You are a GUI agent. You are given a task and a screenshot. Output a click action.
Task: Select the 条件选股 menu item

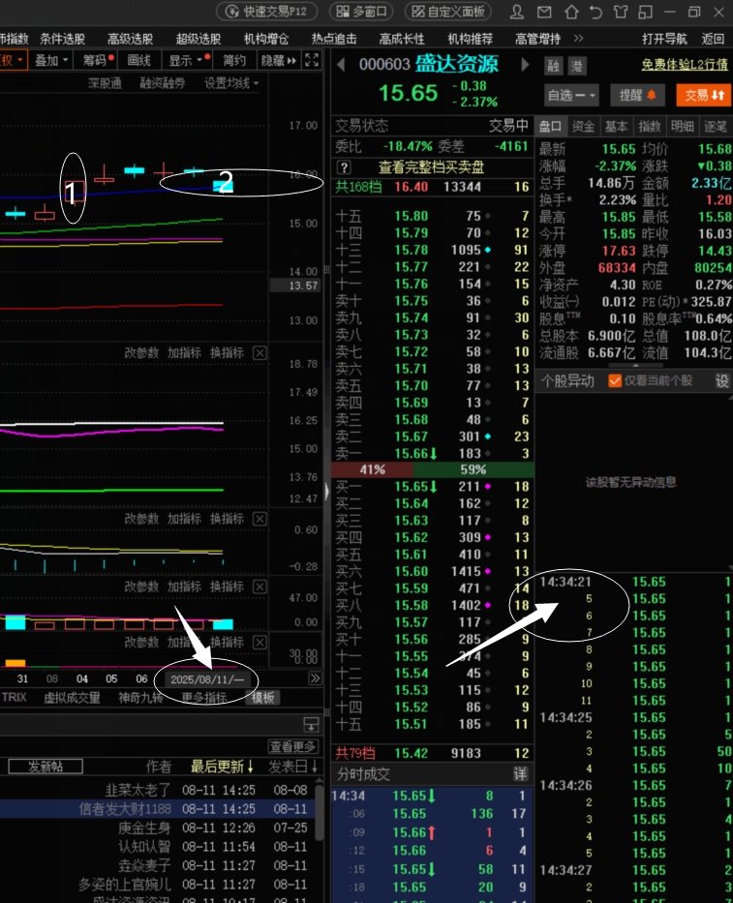click(x=62, y=39)
